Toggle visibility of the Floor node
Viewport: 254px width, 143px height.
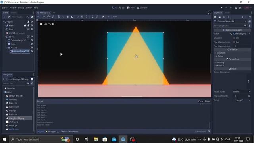point(32,29)
